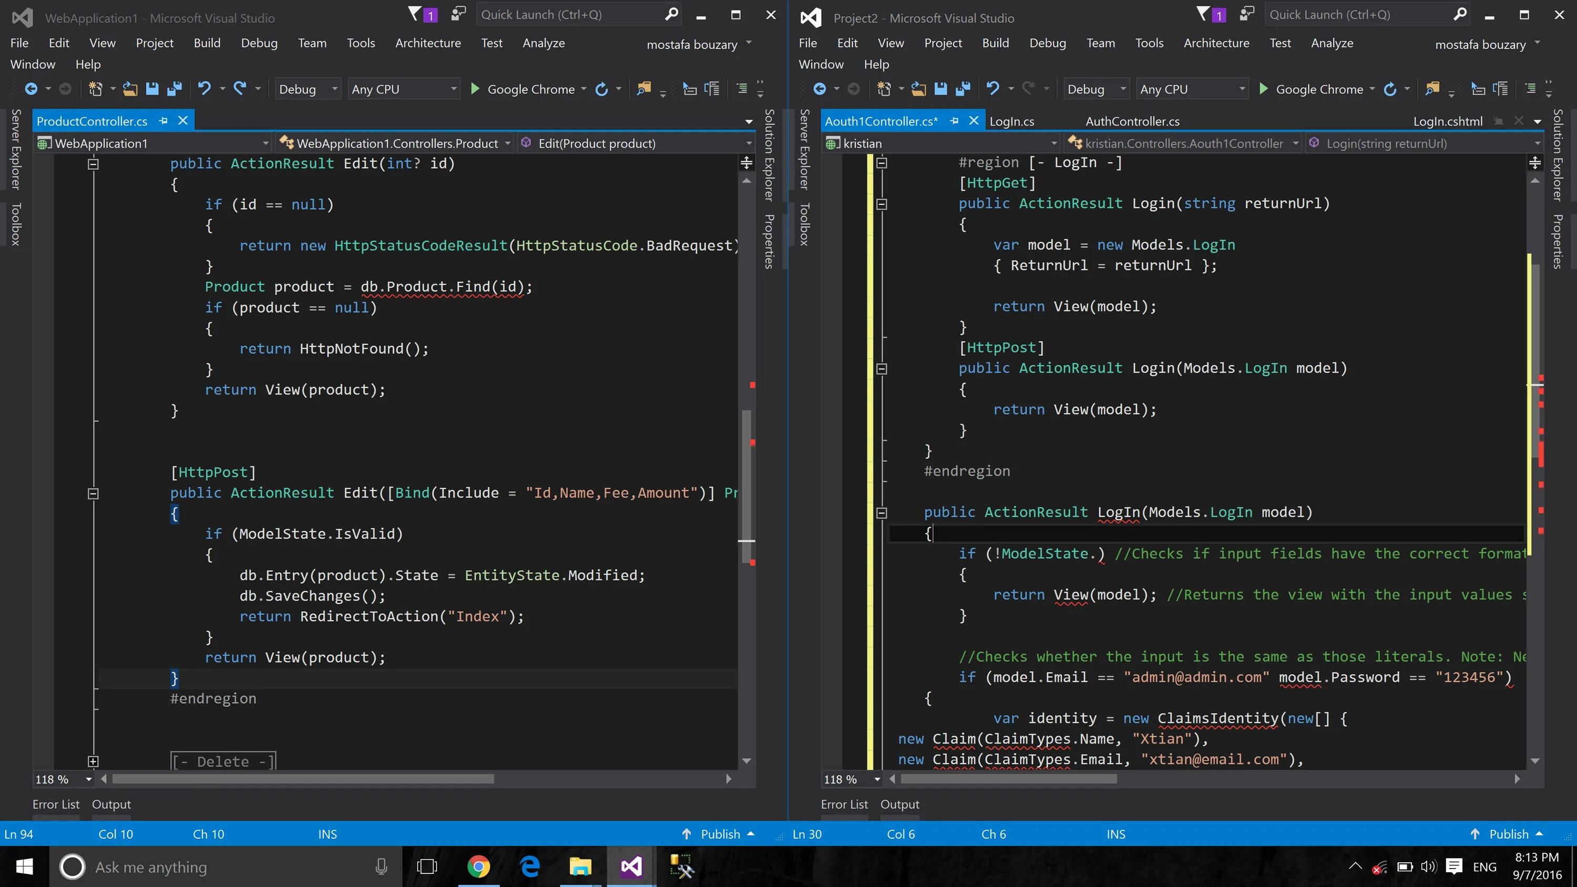Click Save All in the WebApplication1 toolbar

tap(175, 89)
